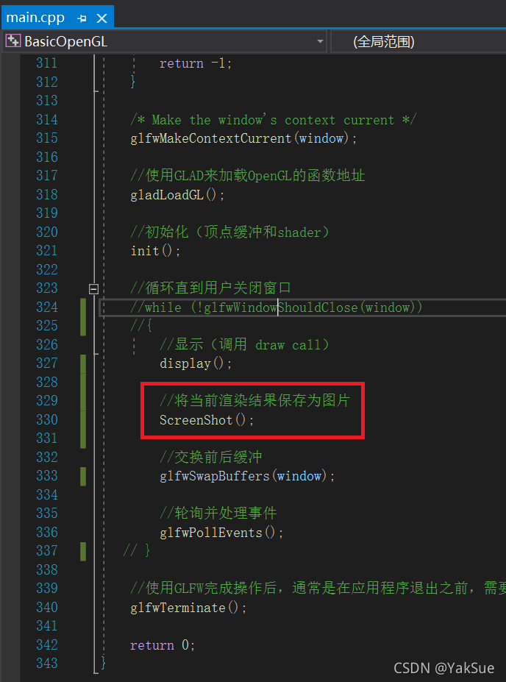Click the init() call on line 321
Image resolution: width=506 pixels, height=682 pixels.
point(155,251)
